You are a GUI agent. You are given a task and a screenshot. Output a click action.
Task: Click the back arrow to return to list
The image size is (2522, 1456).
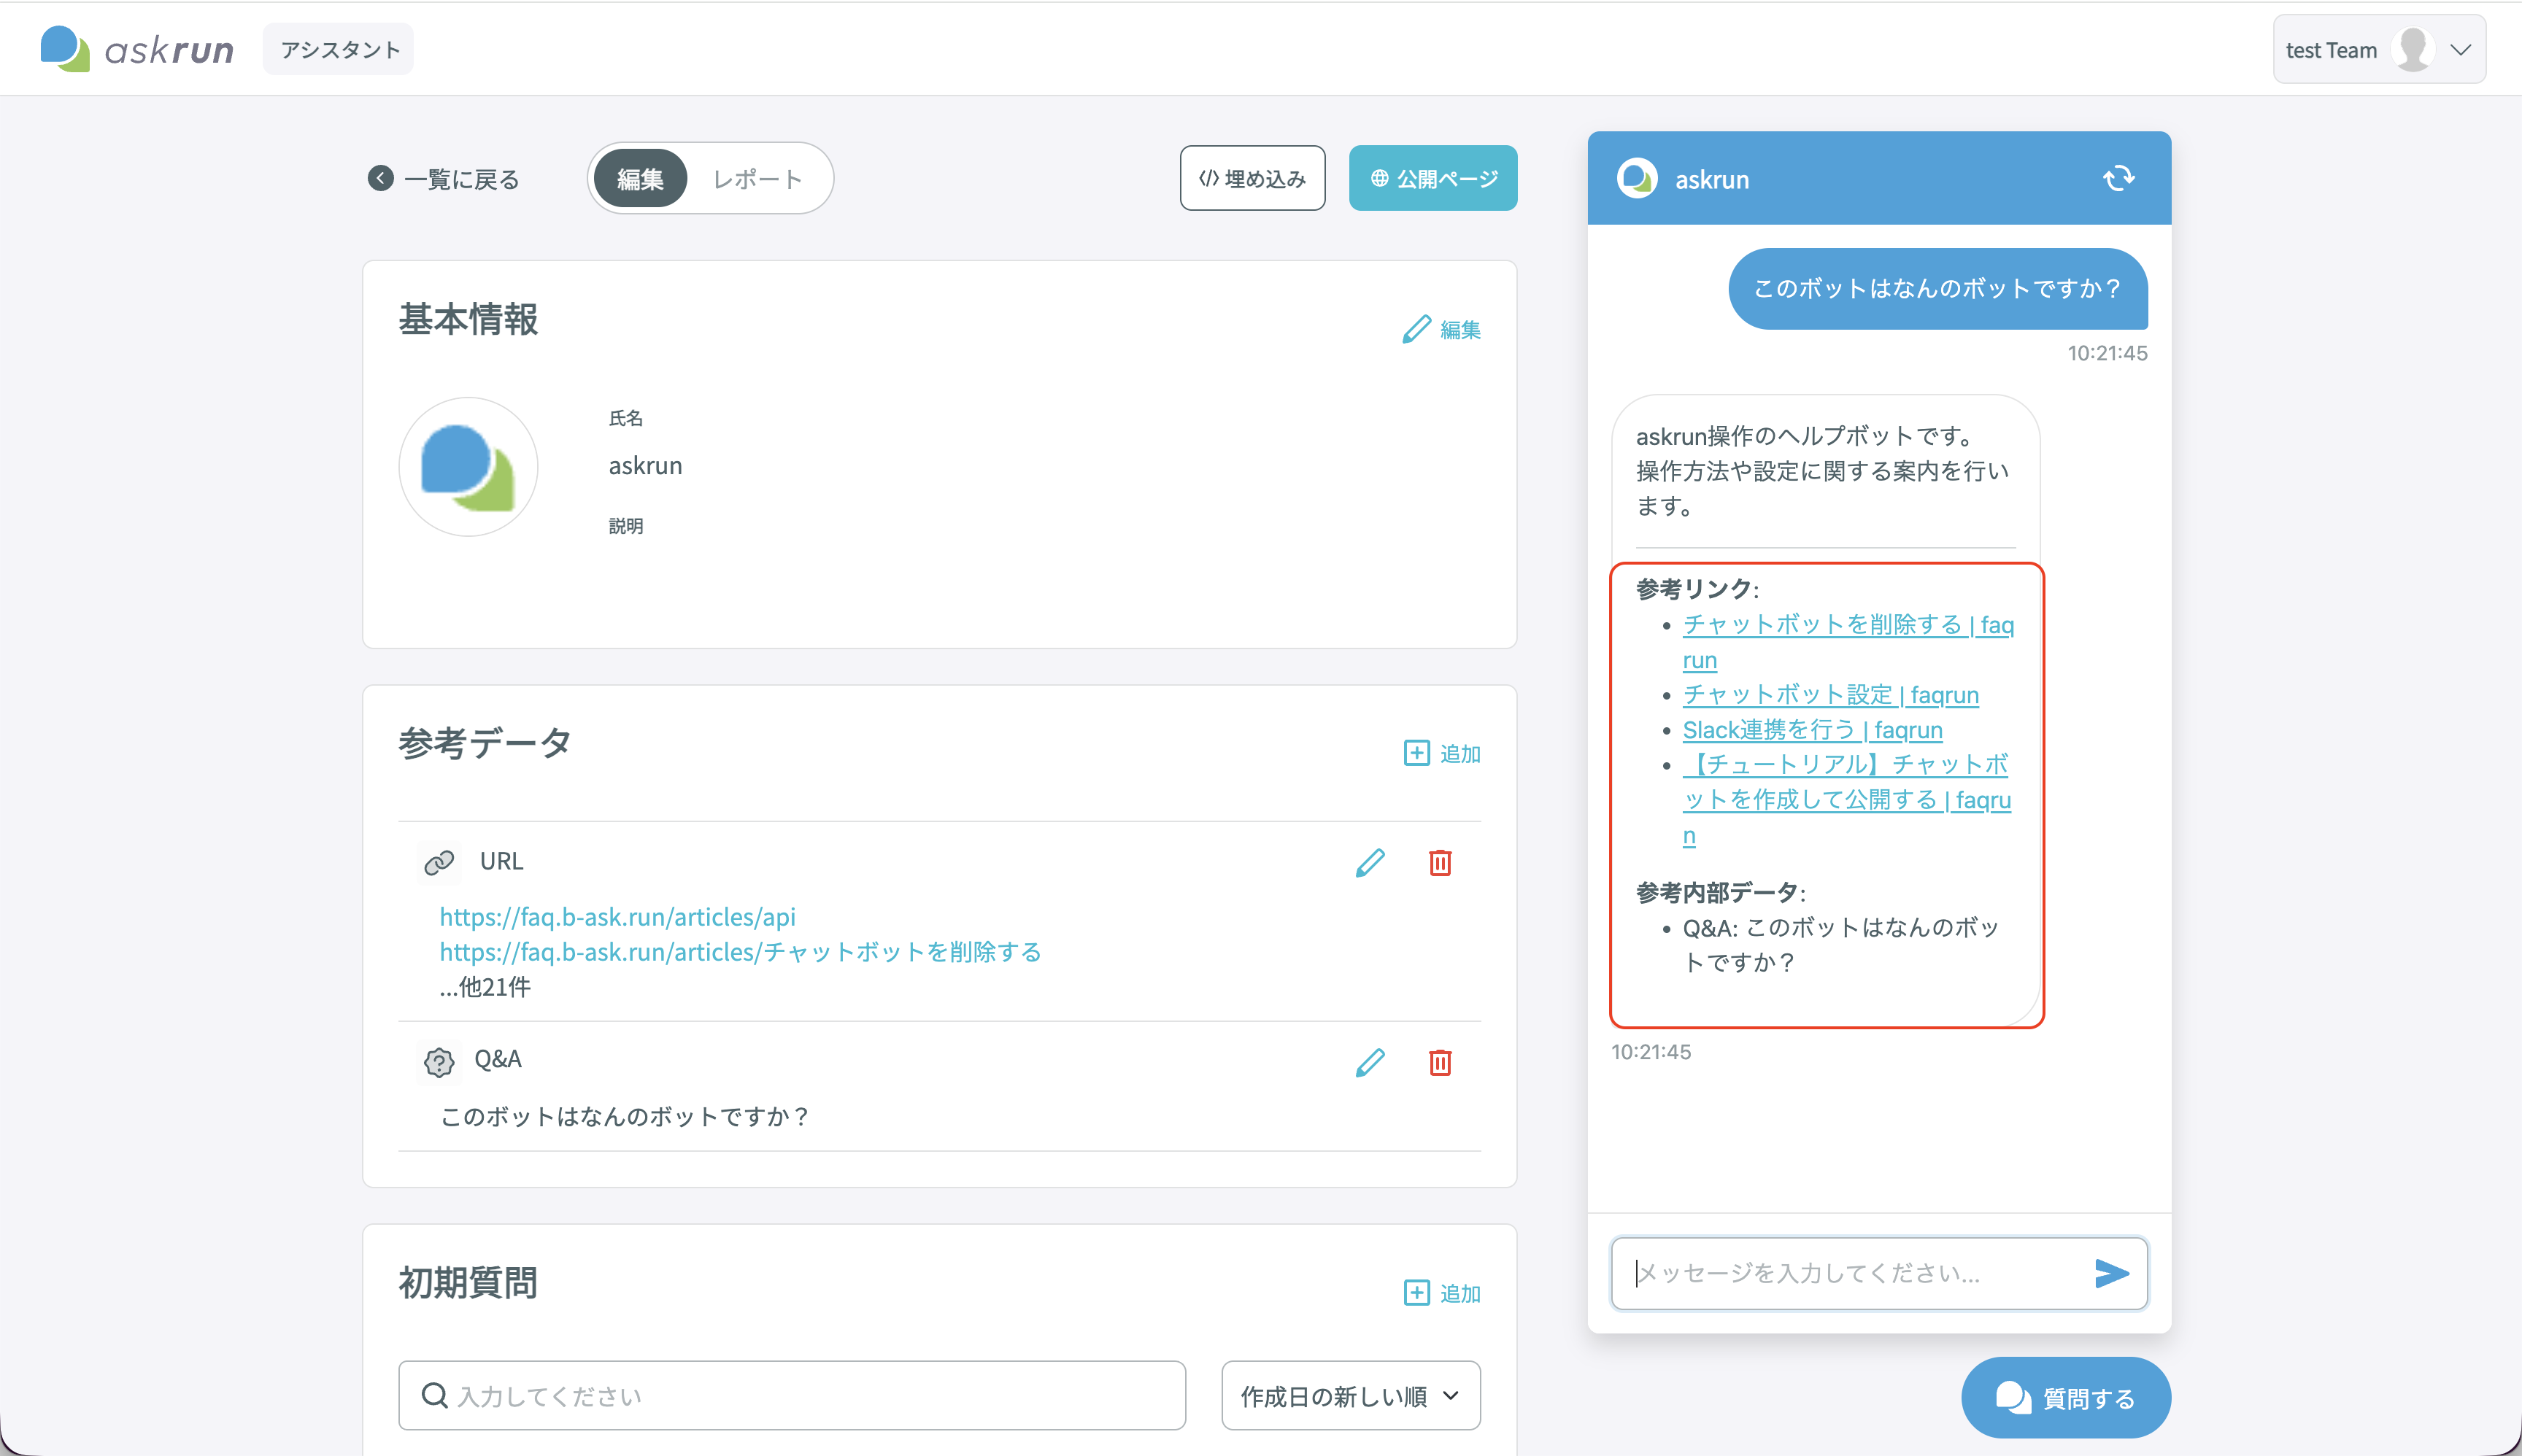pos(380,178)
